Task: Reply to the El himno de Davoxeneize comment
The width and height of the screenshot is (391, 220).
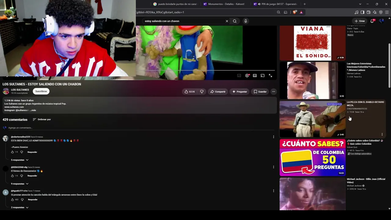Action: 32,176
